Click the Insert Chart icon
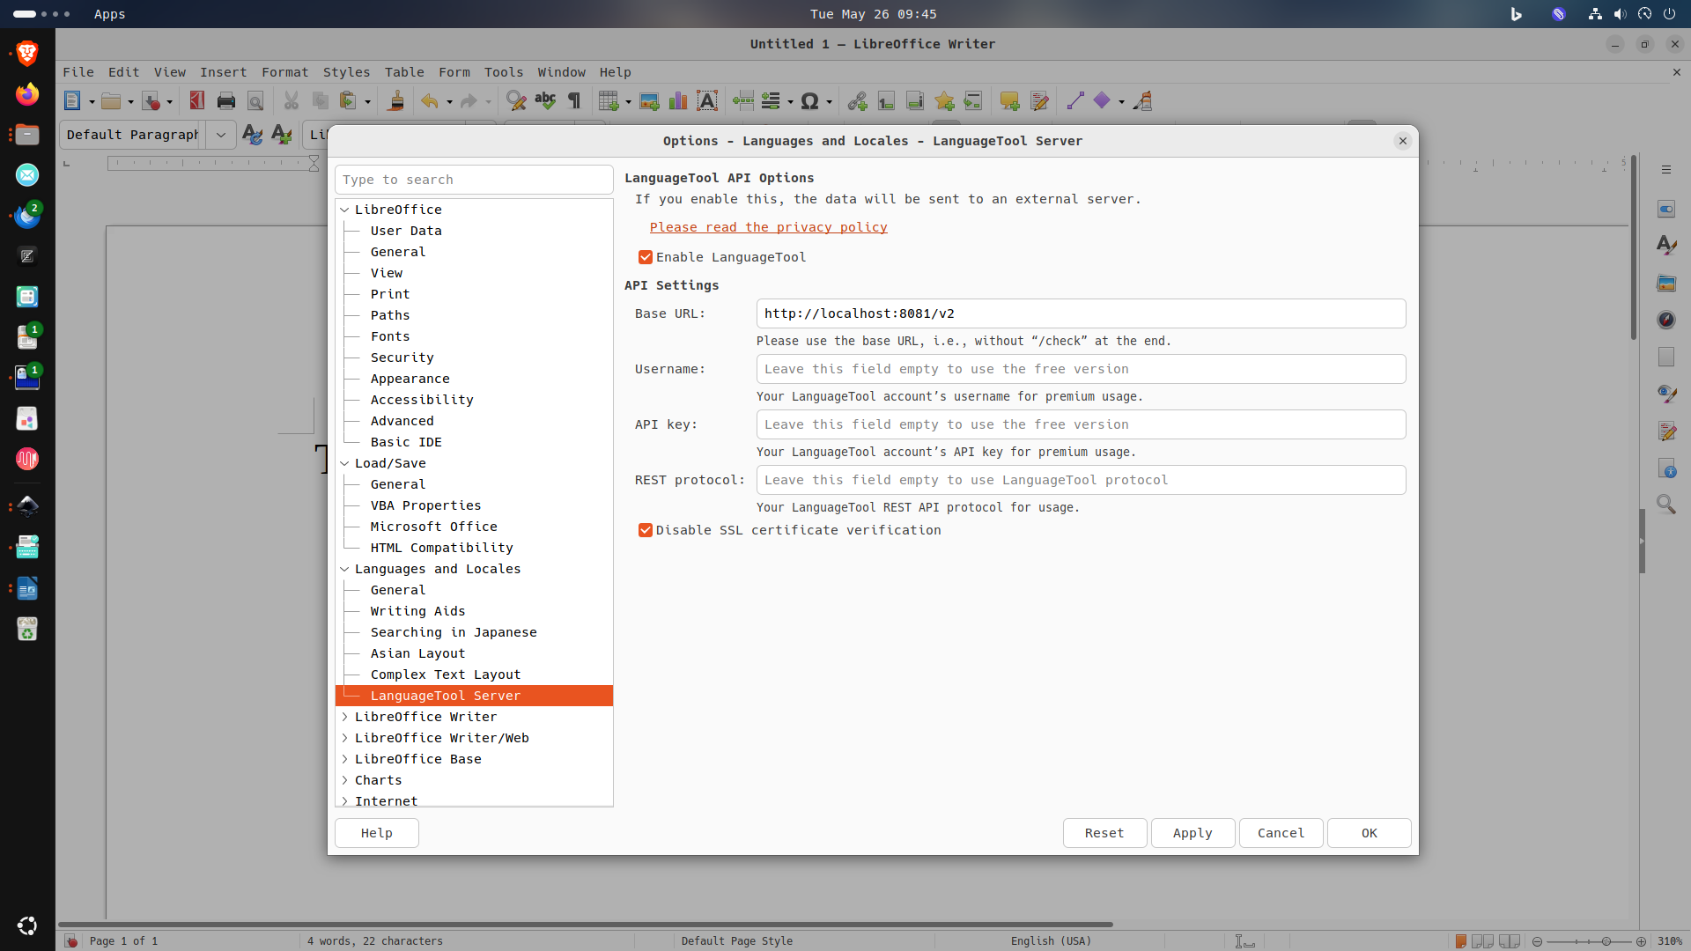 click(678, 101)
